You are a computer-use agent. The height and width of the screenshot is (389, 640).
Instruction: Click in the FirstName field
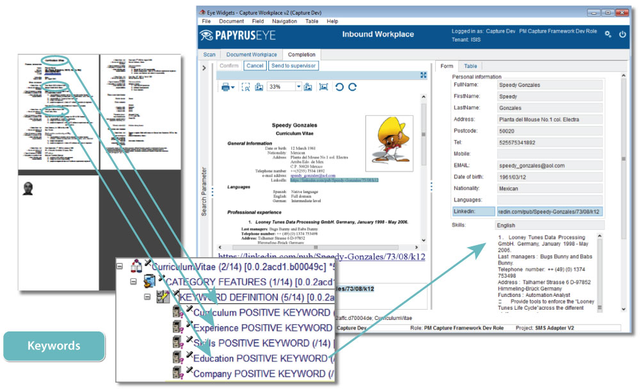(549, 97)
